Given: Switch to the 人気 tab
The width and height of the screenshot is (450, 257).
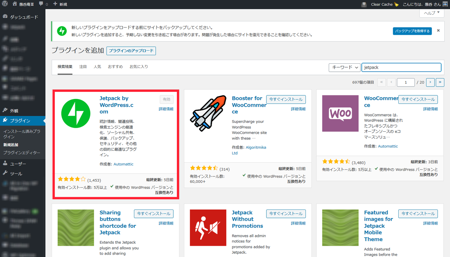Looking at the screenshot, I should [97, 67].
